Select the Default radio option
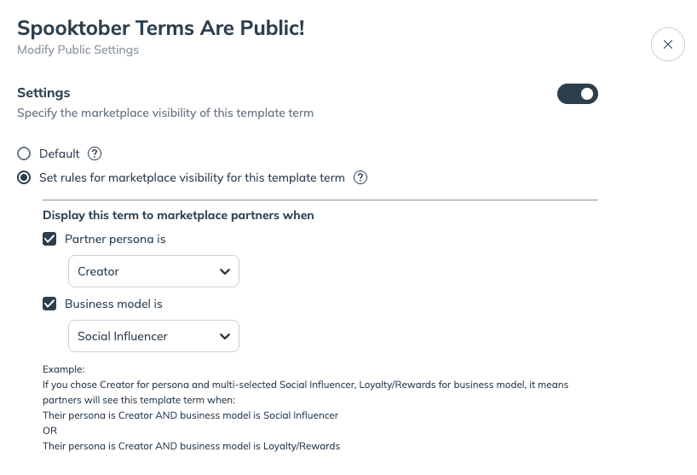 pyautogui.click(x=24, y=154)
